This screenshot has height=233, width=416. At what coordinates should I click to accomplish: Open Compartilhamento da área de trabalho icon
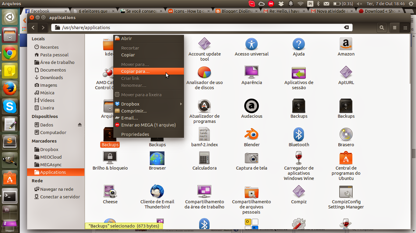[204, 191]
